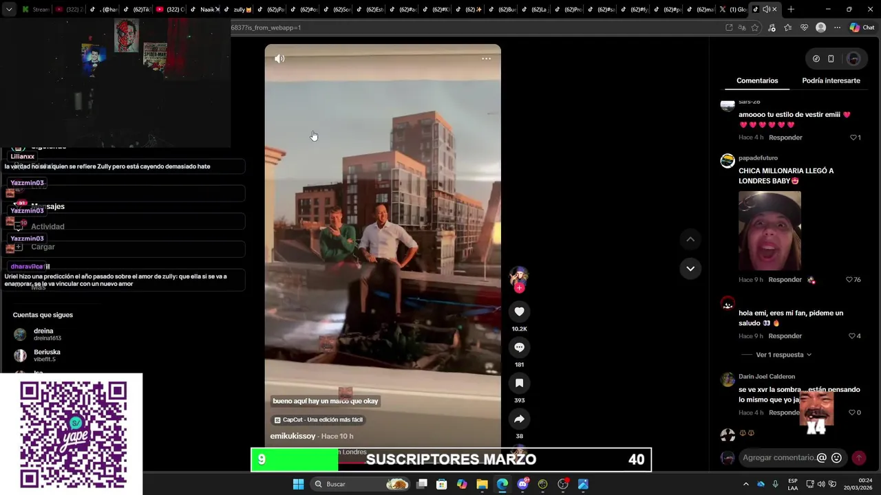Open Darin Joel Calderon's profile
The height and width of the screenshot is (495, 881).
click(767, 377)
